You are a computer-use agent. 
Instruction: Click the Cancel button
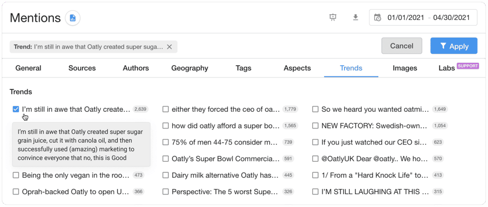coord(402,46)
